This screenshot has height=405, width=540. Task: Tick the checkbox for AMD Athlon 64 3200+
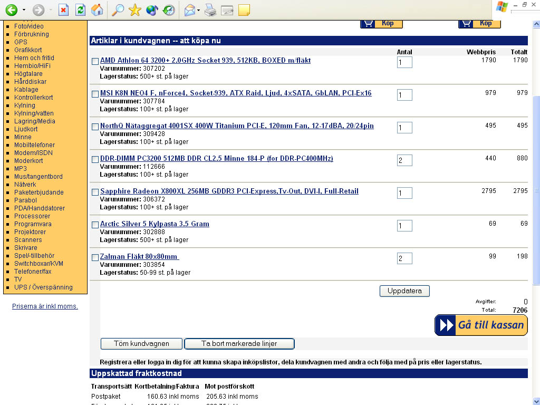click(x=95, y=61)
